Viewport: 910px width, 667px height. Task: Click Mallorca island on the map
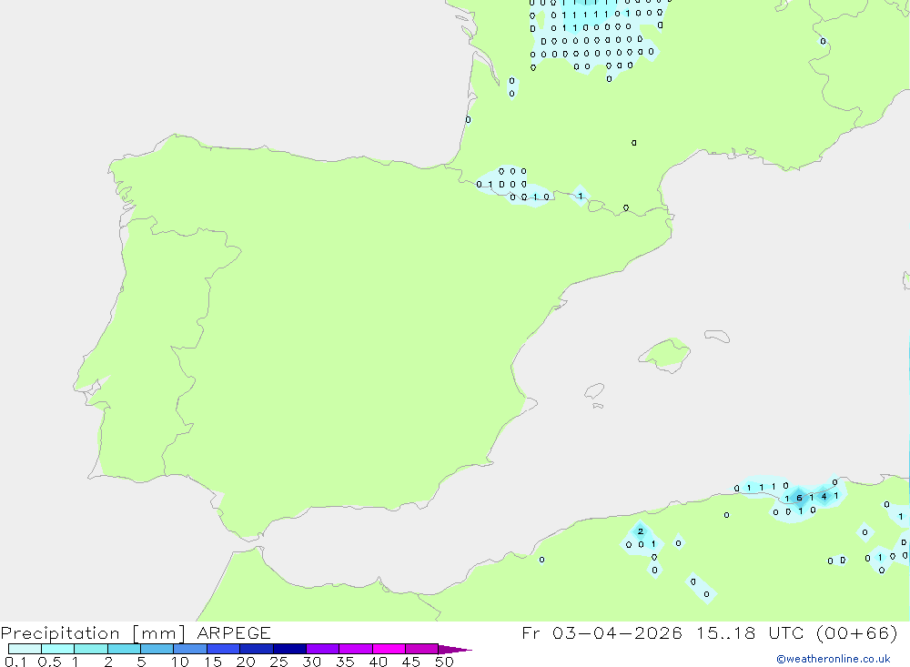click(x=665, y=353)
